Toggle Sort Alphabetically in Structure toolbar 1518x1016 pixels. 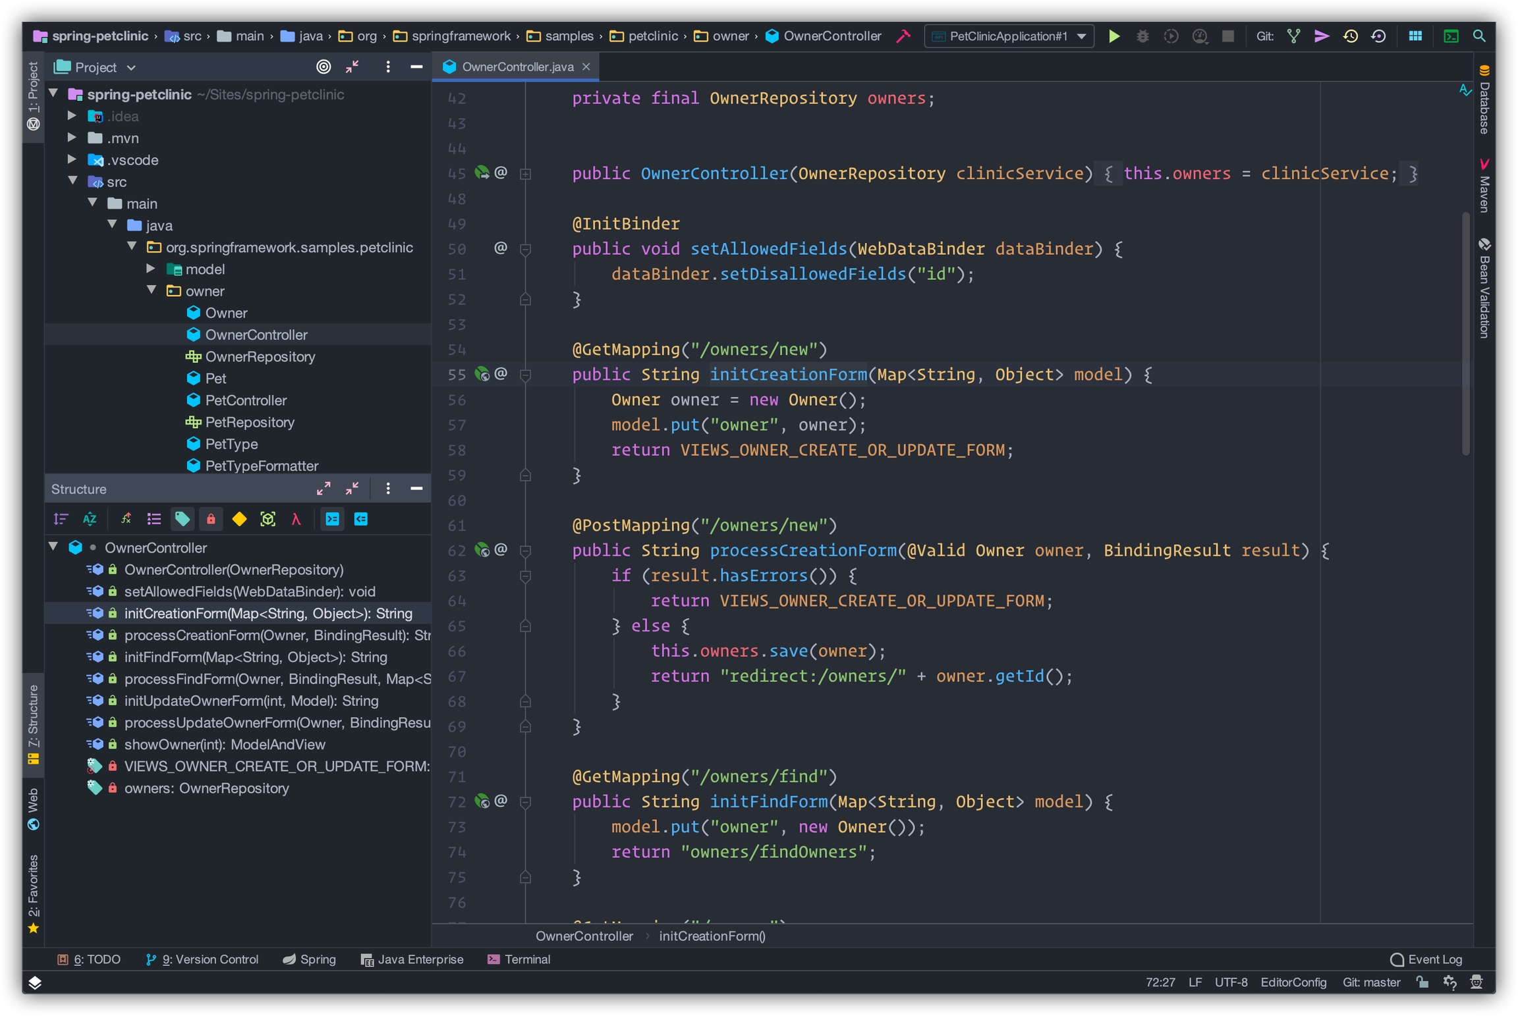tap(90, 520)
